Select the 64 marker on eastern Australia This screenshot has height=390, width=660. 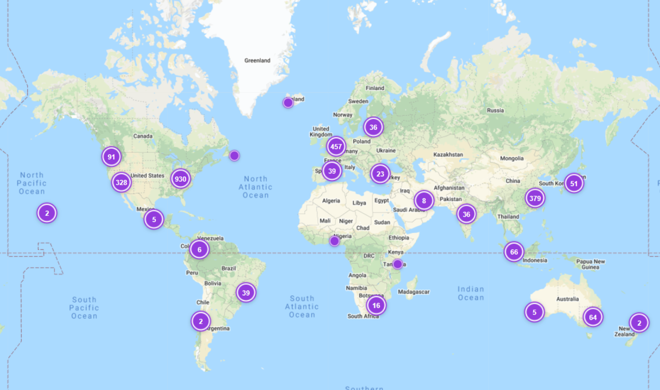coord(593,316)
